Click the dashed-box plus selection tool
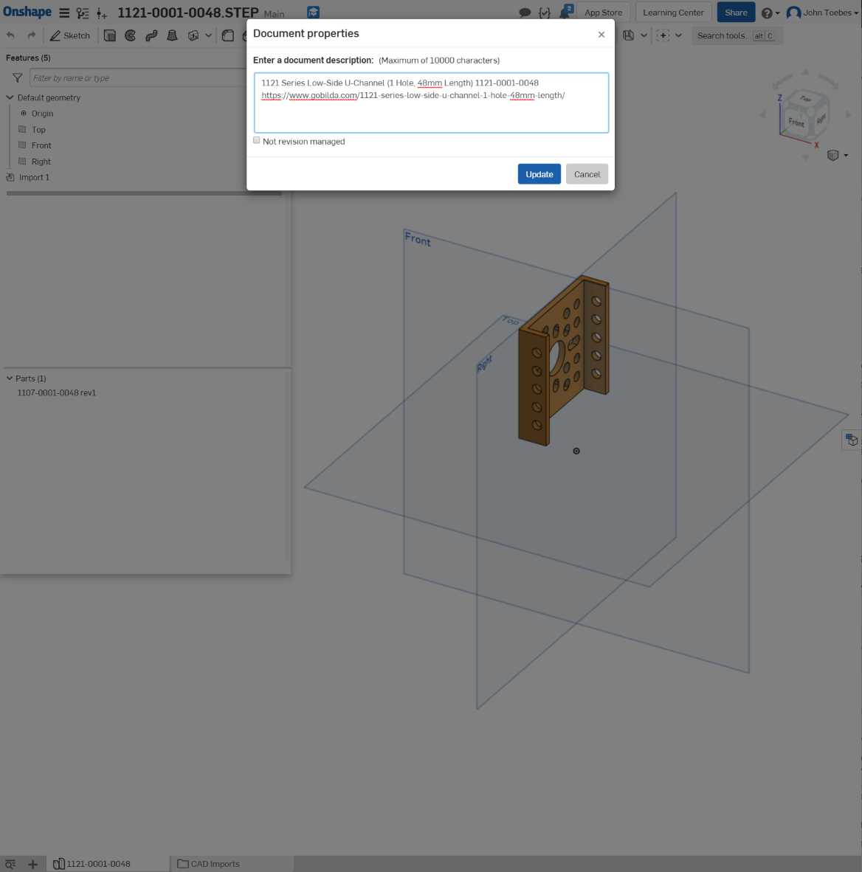 pyautogui.click(x=663, y=35)
